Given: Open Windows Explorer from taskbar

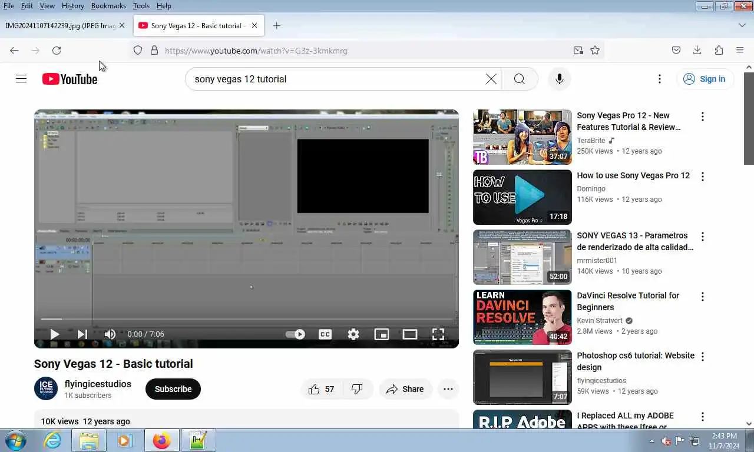Looking at the screenshot, I should (89, 440).
